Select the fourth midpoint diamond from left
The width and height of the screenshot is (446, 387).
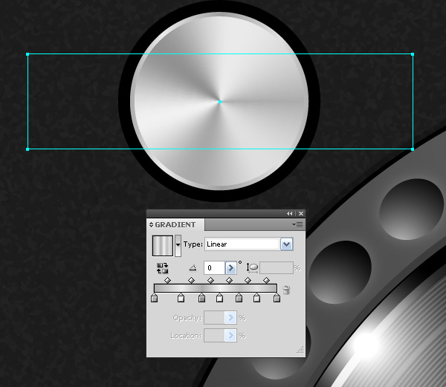point(229,281)
